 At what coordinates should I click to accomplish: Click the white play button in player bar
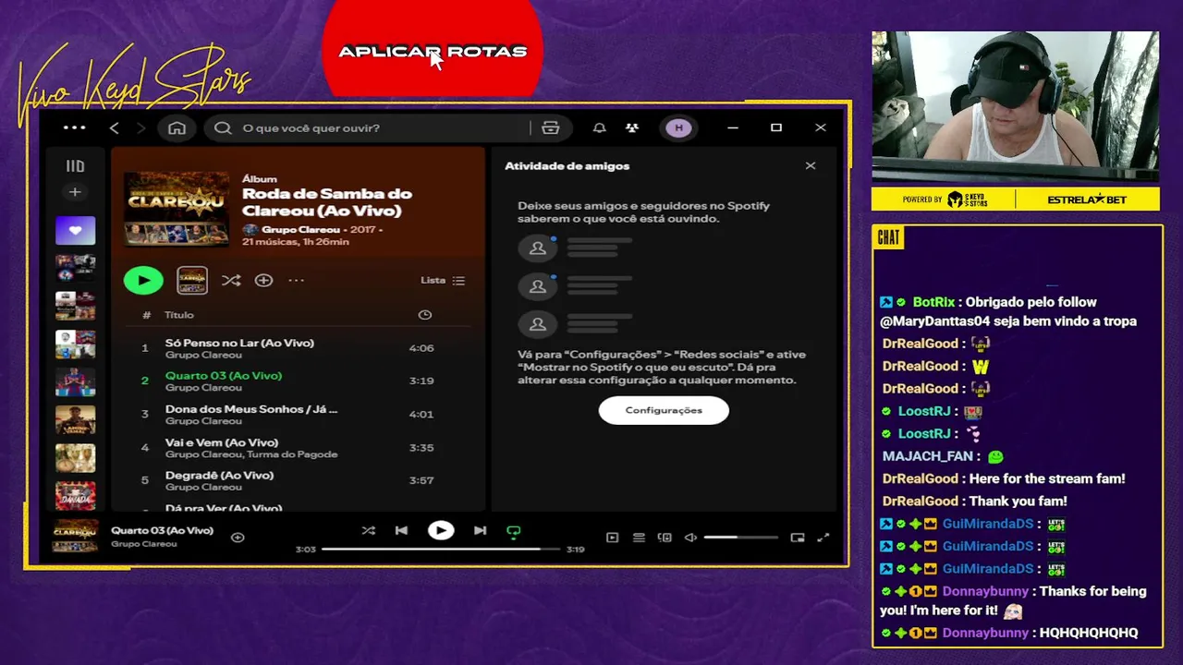tap(441, 530)
